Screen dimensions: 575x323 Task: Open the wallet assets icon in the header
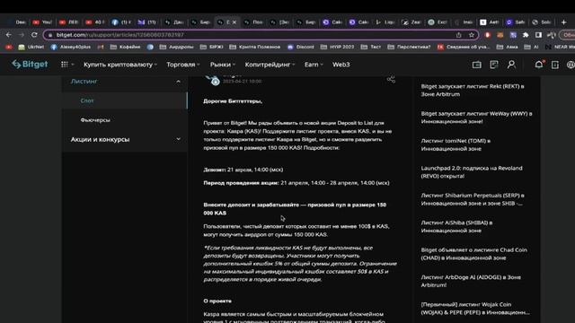point(477,65)
